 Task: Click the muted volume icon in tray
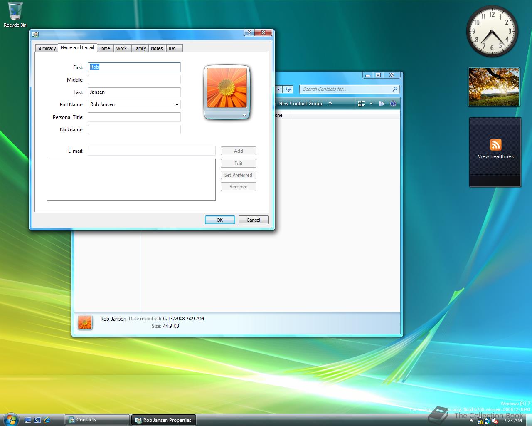pyautogui.click(x=495, y=421)
